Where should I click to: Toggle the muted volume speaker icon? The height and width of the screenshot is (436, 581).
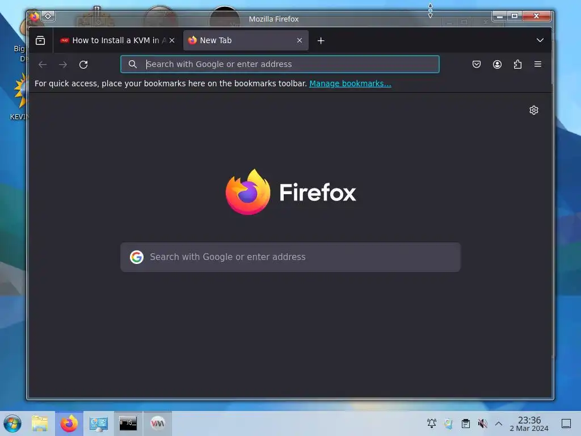click(482, 424)
